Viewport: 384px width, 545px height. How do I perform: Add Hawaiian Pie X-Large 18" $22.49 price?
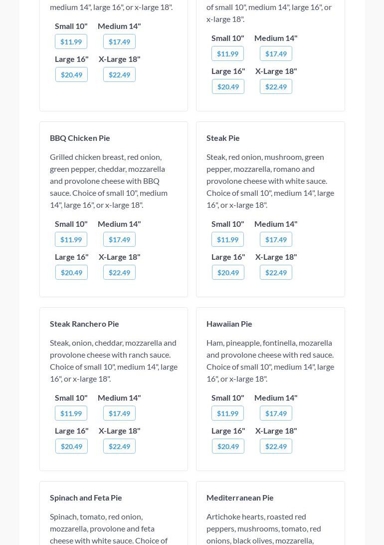coord(276,446)
